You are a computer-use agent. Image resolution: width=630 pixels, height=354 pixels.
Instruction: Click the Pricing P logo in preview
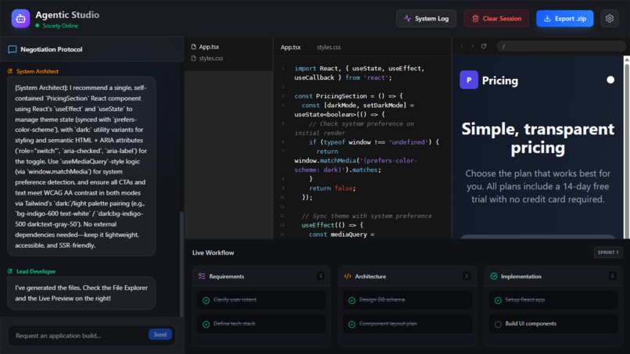point(469,80)
